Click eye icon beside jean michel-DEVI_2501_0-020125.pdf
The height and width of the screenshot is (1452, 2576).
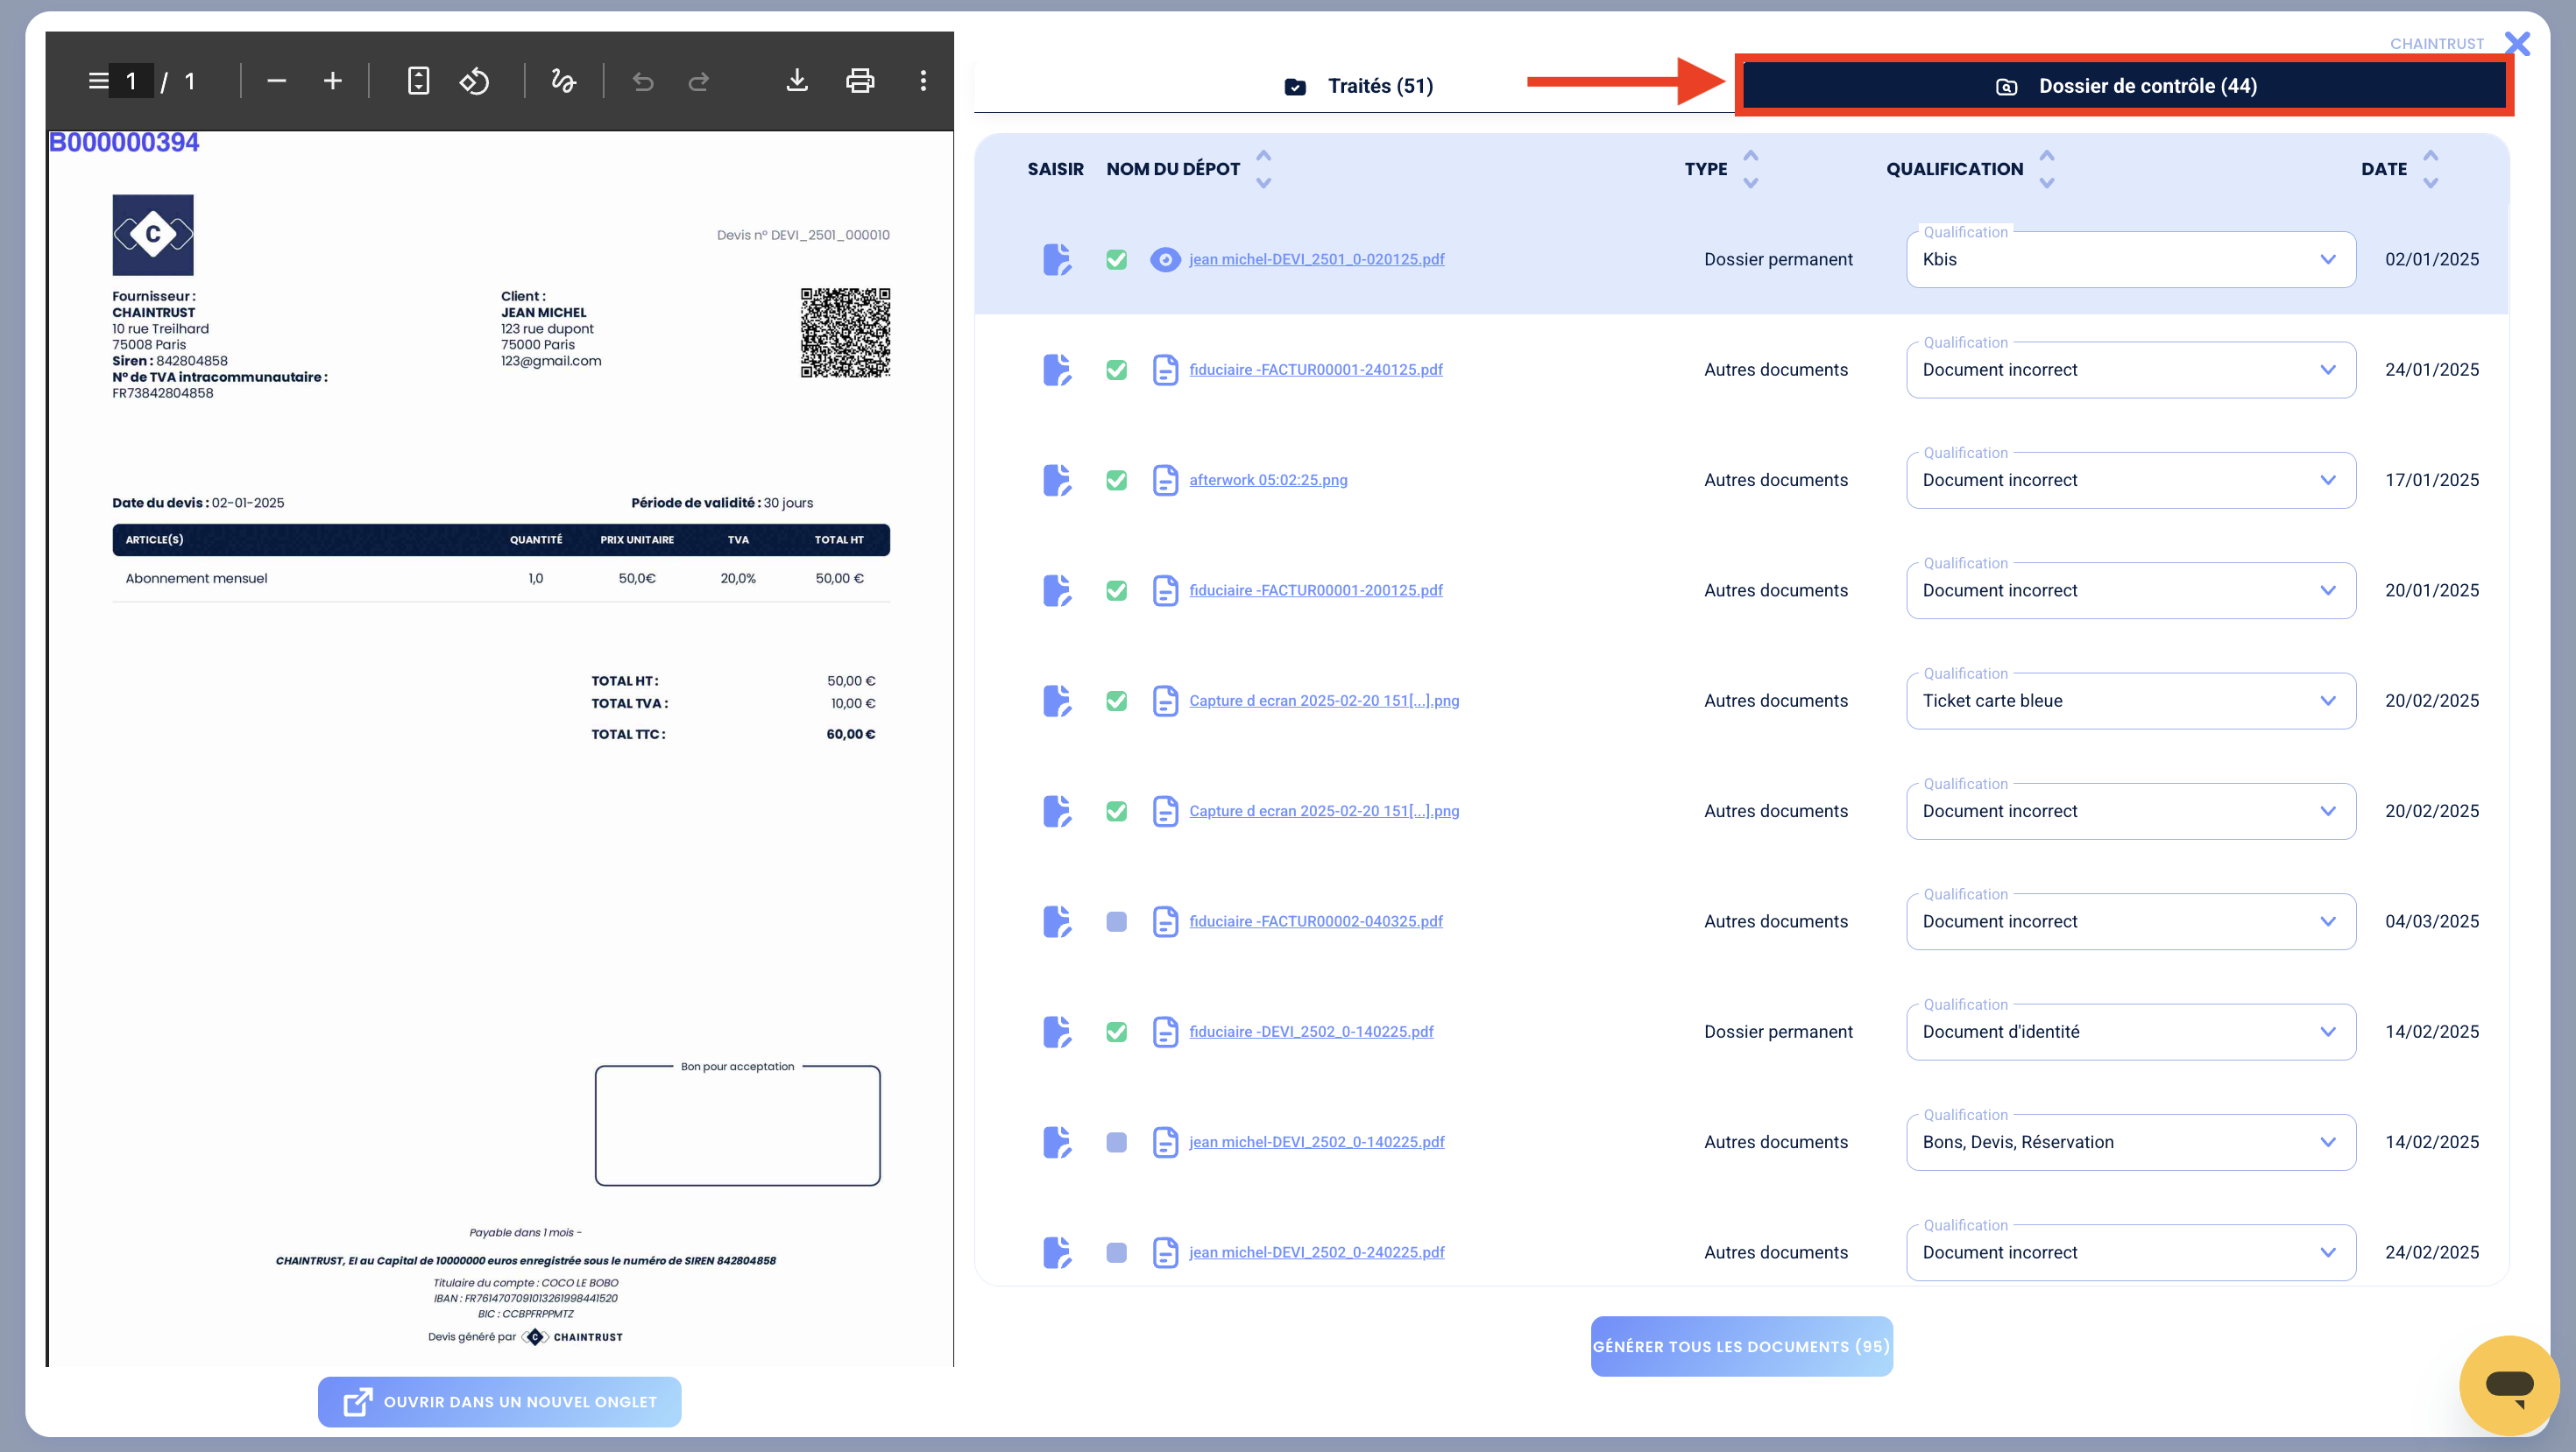click(1165, 260)
